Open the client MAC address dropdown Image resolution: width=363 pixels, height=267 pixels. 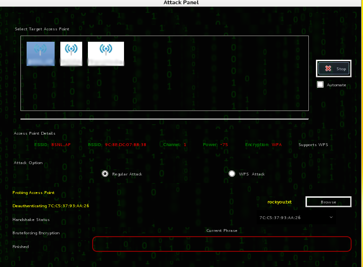(x=296, y=218)
